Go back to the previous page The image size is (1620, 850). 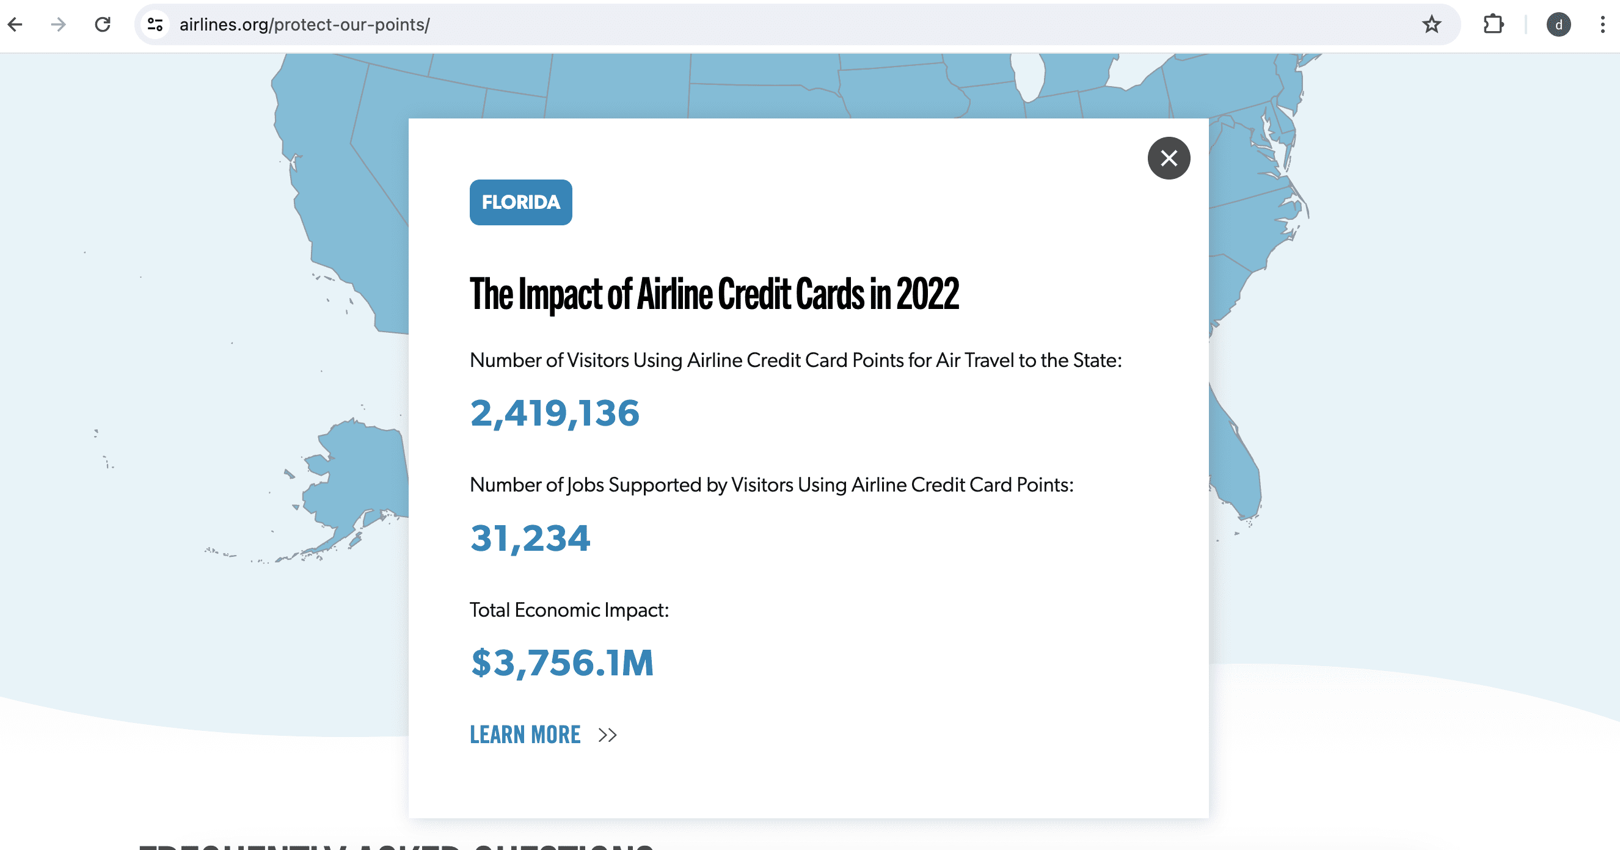click(15, 24)
